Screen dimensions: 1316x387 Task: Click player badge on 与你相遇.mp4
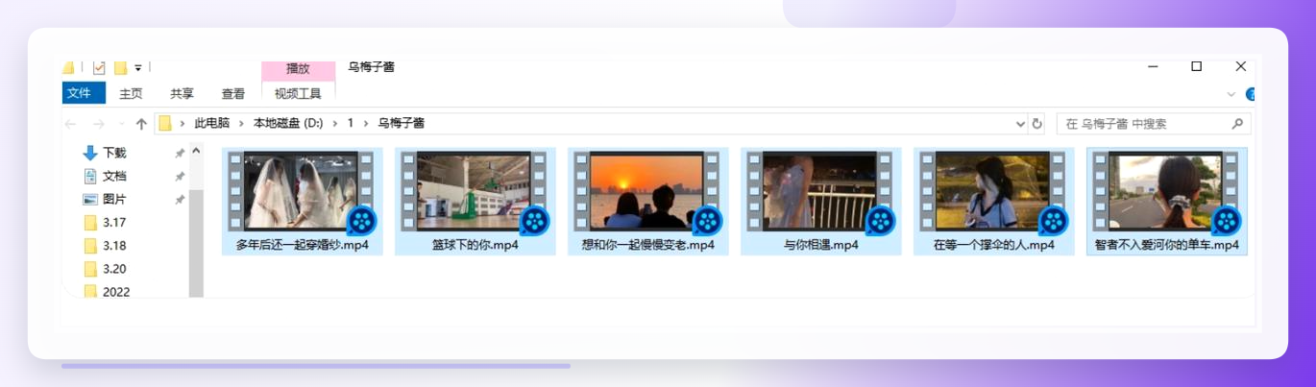(880, 221)
